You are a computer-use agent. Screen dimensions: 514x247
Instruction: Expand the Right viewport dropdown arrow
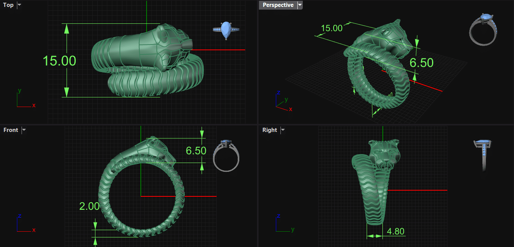tap(283, 130)
